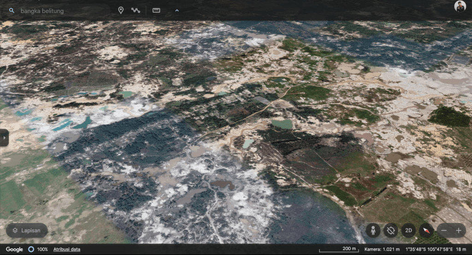
Task: Collapse the toolbar with the up chevron
Action: (x=177, y=11)
